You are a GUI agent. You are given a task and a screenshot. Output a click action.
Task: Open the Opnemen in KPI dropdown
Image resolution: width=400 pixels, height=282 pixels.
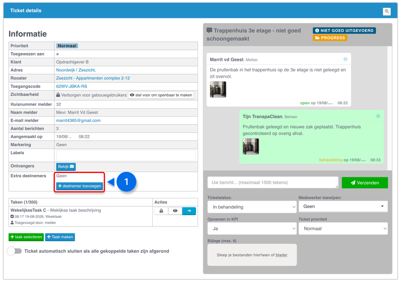(252, 228)
